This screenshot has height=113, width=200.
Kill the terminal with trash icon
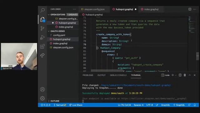(185, 75)
